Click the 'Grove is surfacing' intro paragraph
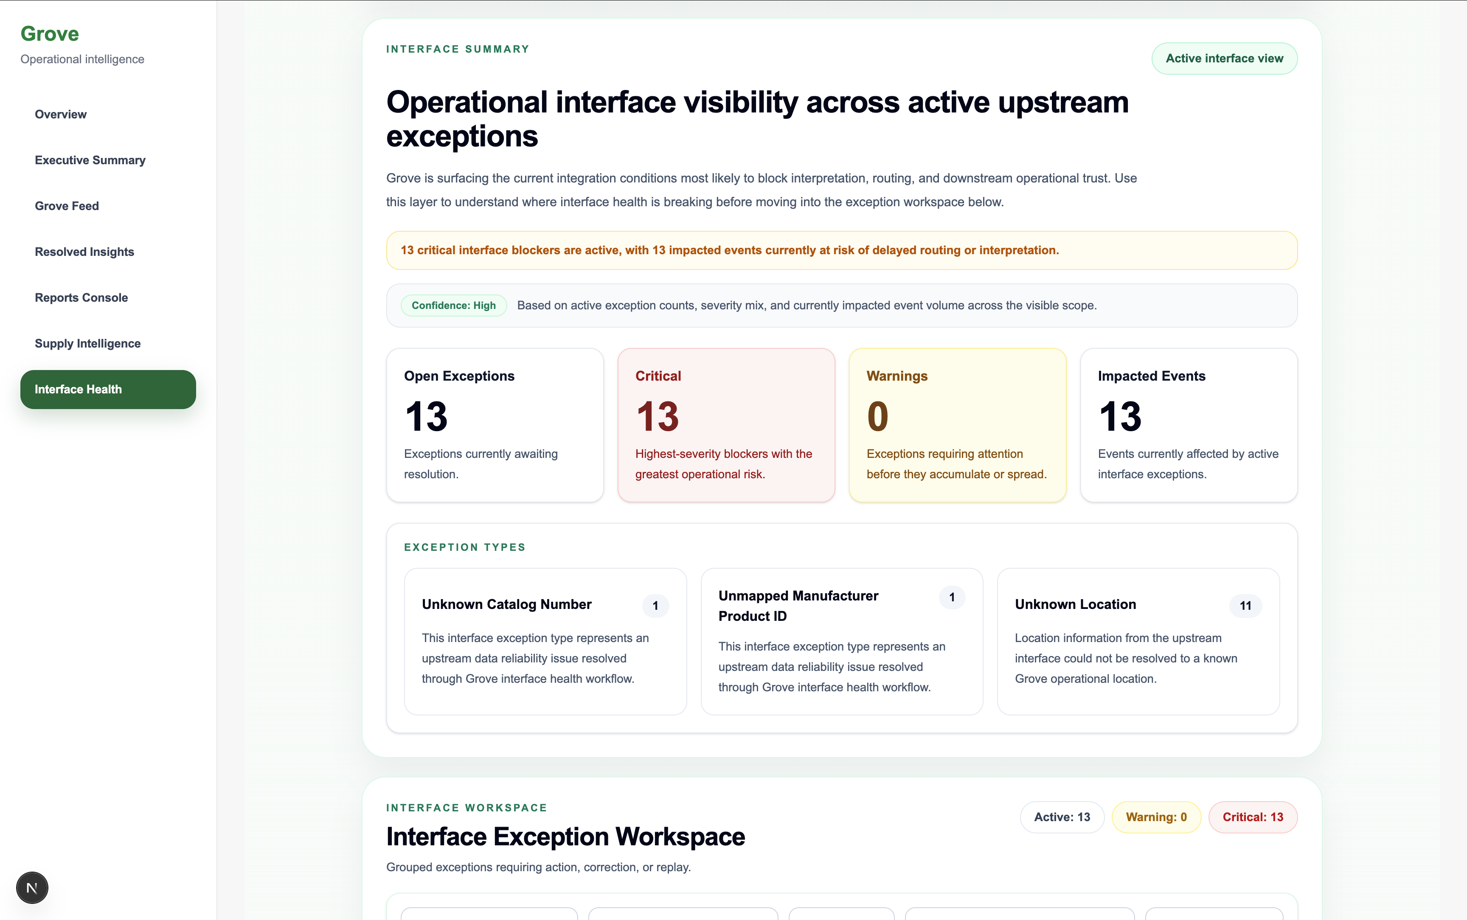 tap(761, 190)
